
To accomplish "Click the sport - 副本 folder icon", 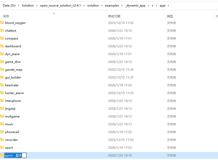I will pos(2,155).
